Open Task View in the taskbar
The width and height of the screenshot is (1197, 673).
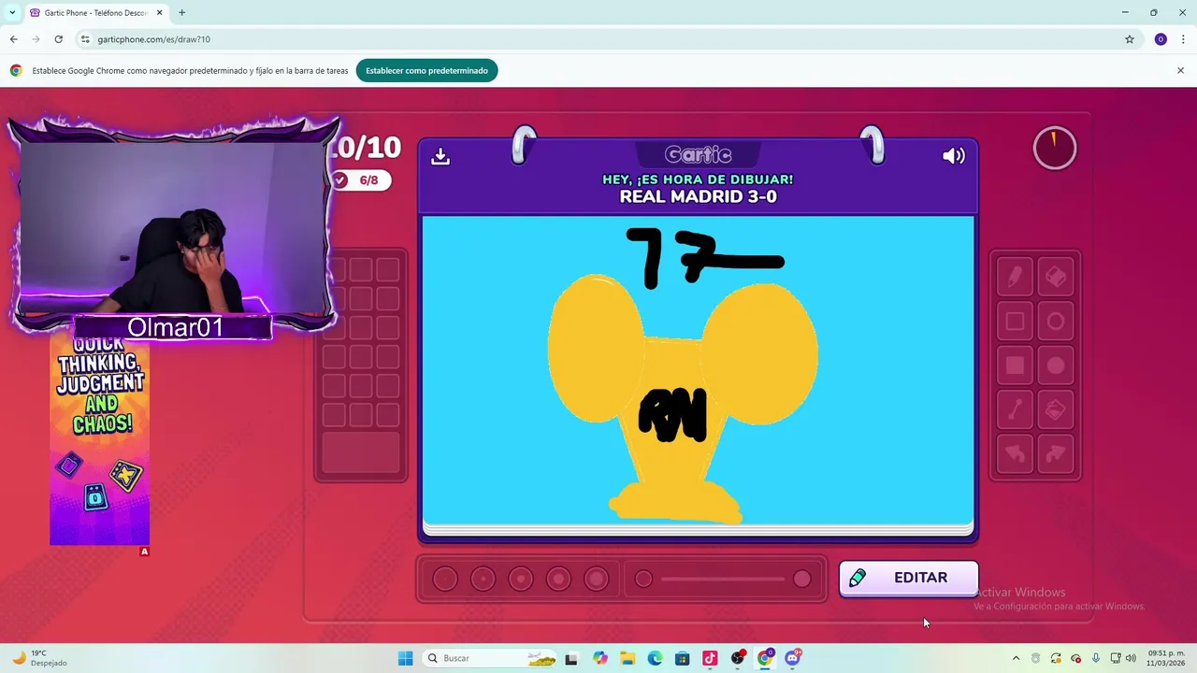(571, 658)
